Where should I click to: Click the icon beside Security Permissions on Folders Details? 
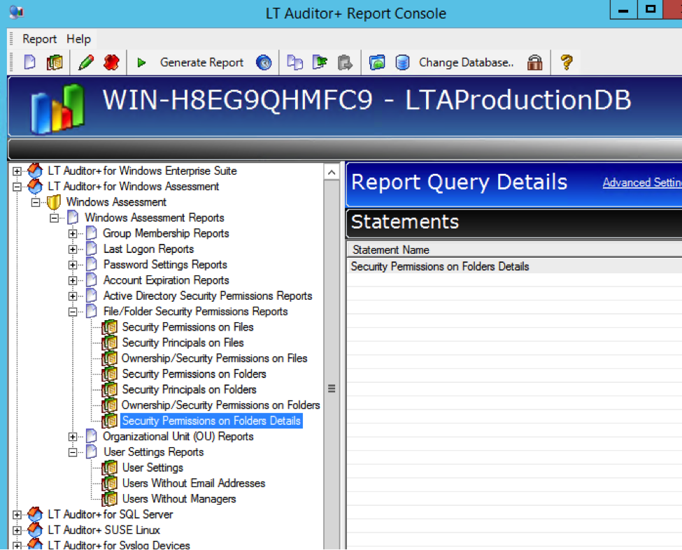coord(110,421)
